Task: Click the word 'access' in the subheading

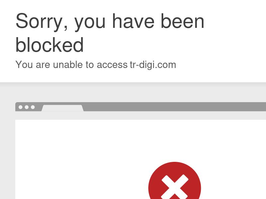Action: [x=112, y=65]
